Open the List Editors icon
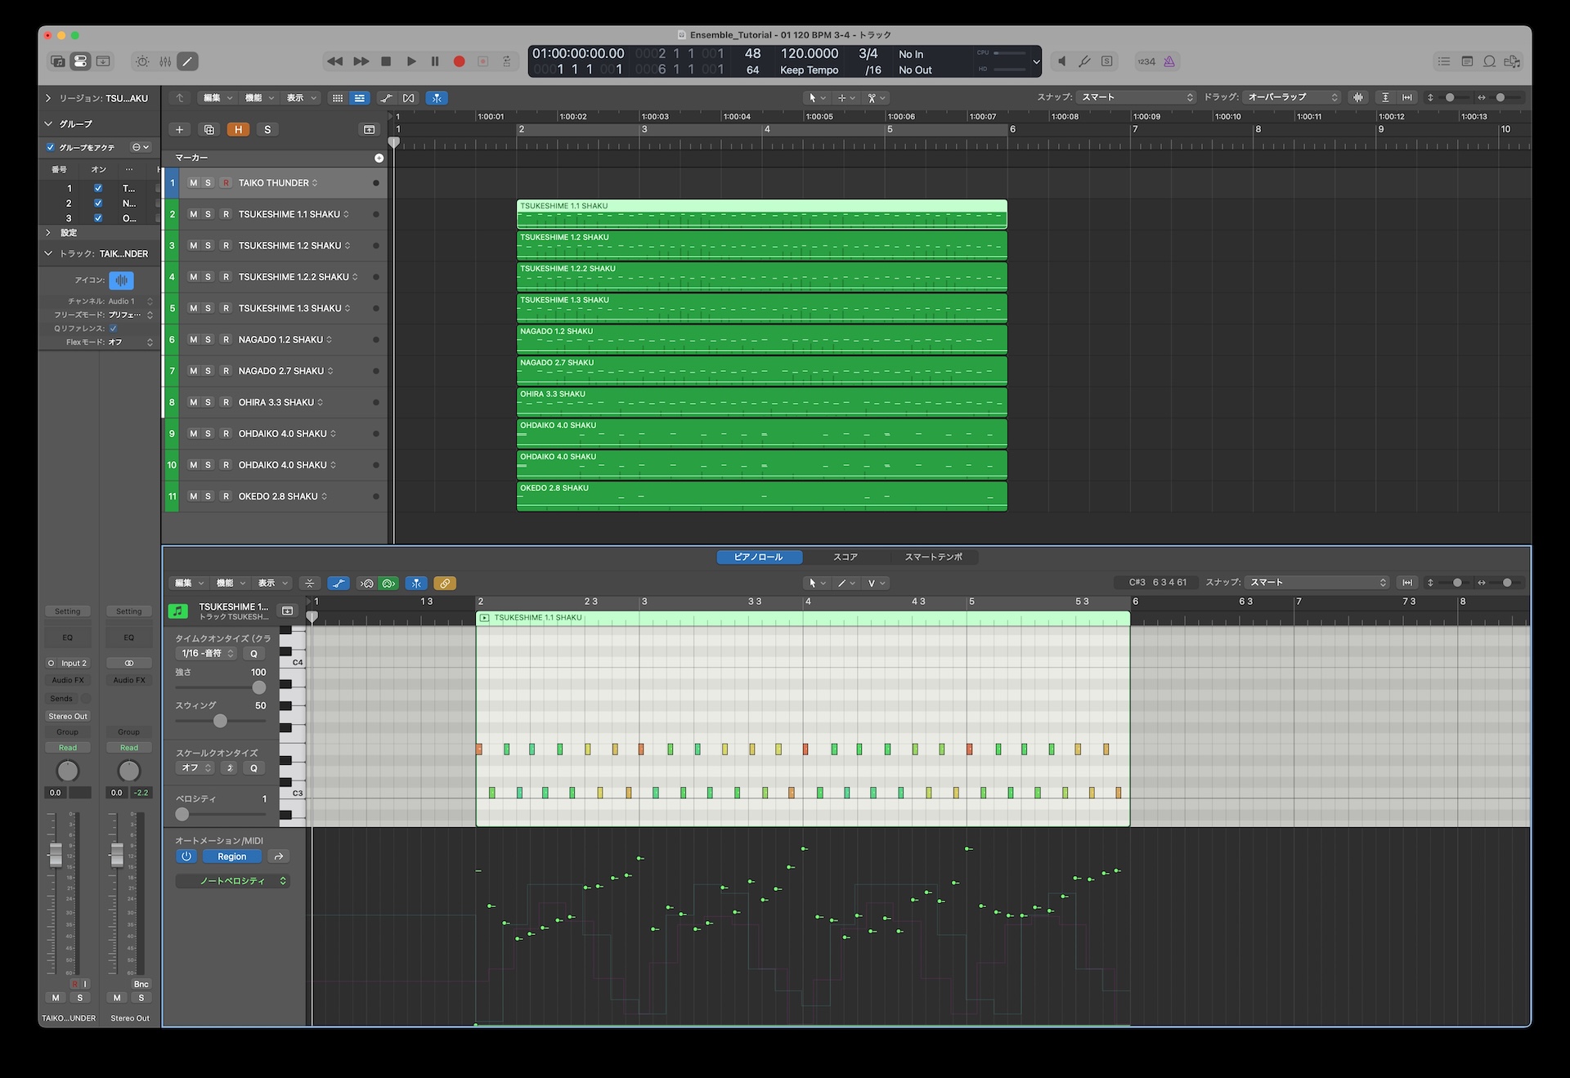 [1444, 61]
